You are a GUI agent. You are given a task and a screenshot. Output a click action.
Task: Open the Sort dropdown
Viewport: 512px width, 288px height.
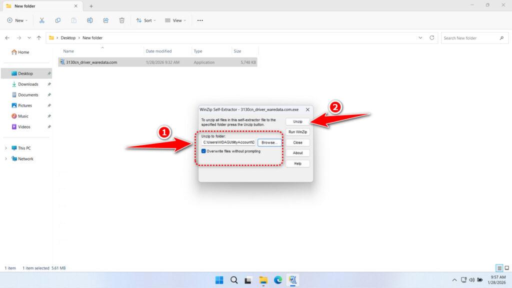pos(145,20)
